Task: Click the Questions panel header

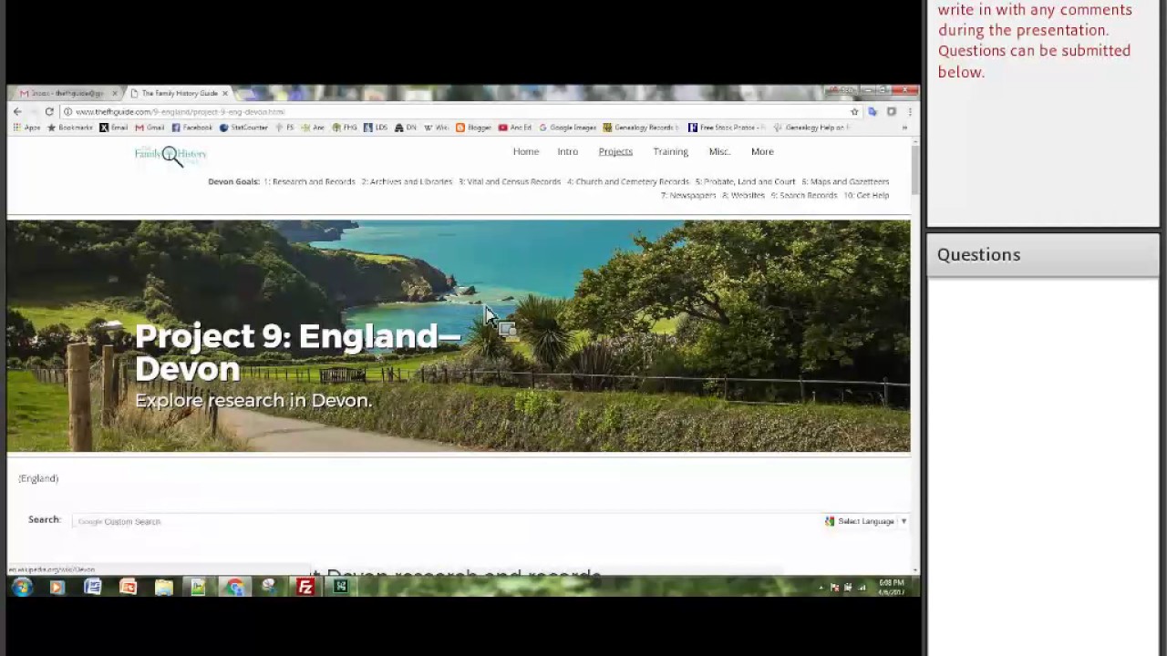Action: [x=1043, y=254]
